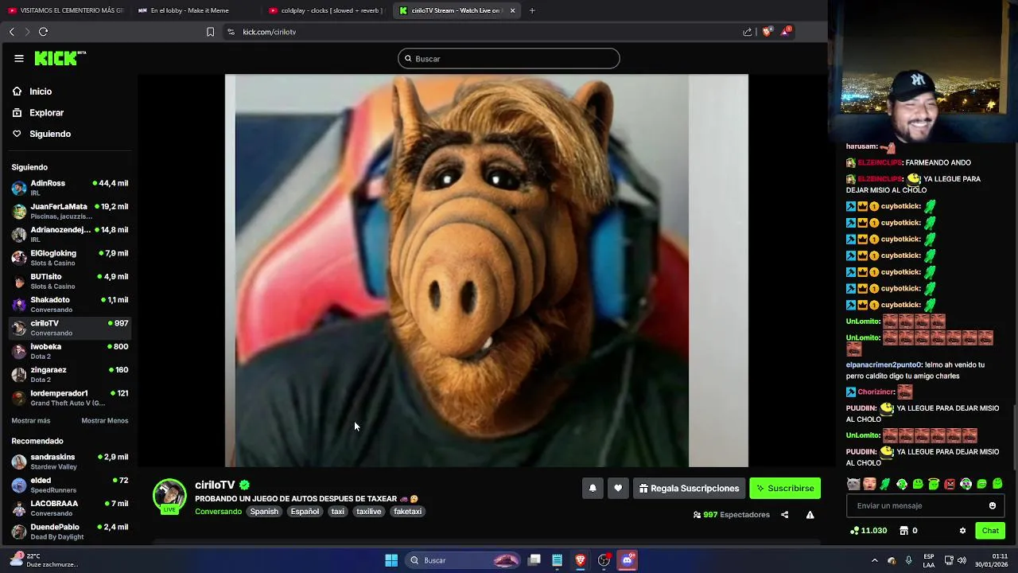Viewport: 1018px width, 573px height.
Task: Click the ciriloTV streamer avatar
Action: coord(169,495)
